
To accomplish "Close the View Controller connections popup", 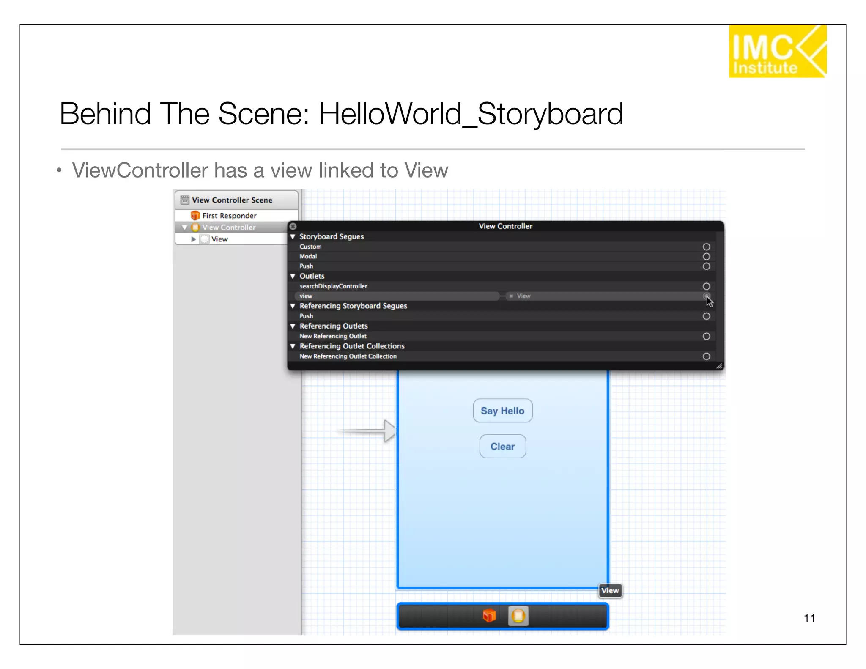I will 293,226.
